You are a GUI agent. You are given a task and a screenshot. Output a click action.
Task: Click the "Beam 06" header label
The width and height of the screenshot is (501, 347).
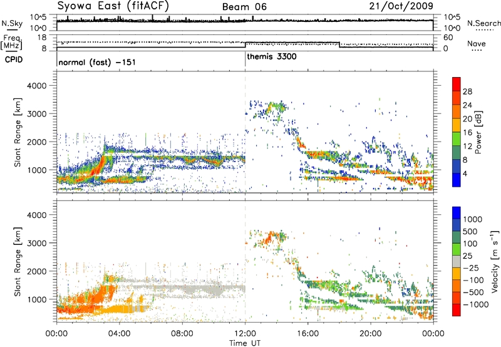[x=244, y=7]
